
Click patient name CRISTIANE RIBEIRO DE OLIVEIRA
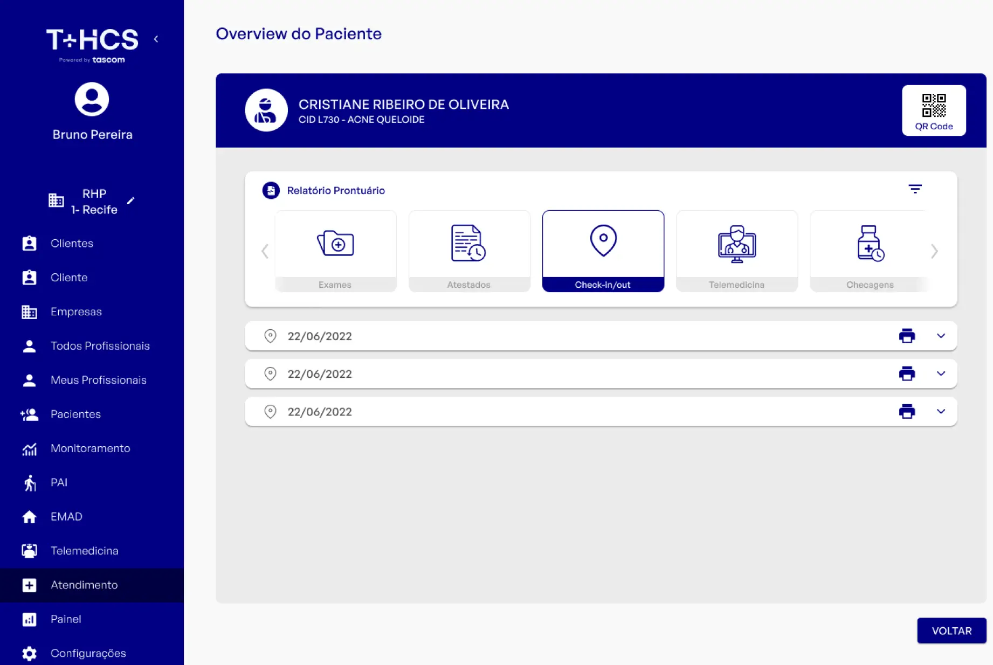pos(404,105)
